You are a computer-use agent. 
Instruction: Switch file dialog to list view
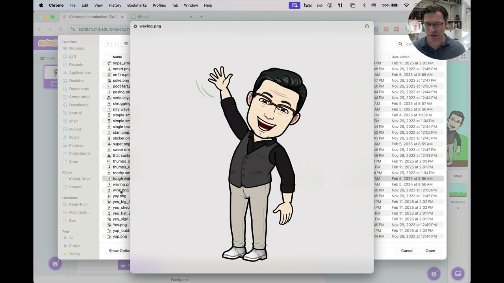coord(126,44)
